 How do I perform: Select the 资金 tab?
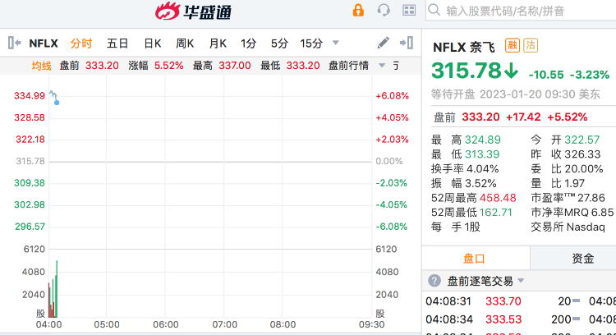click(582, 259)
